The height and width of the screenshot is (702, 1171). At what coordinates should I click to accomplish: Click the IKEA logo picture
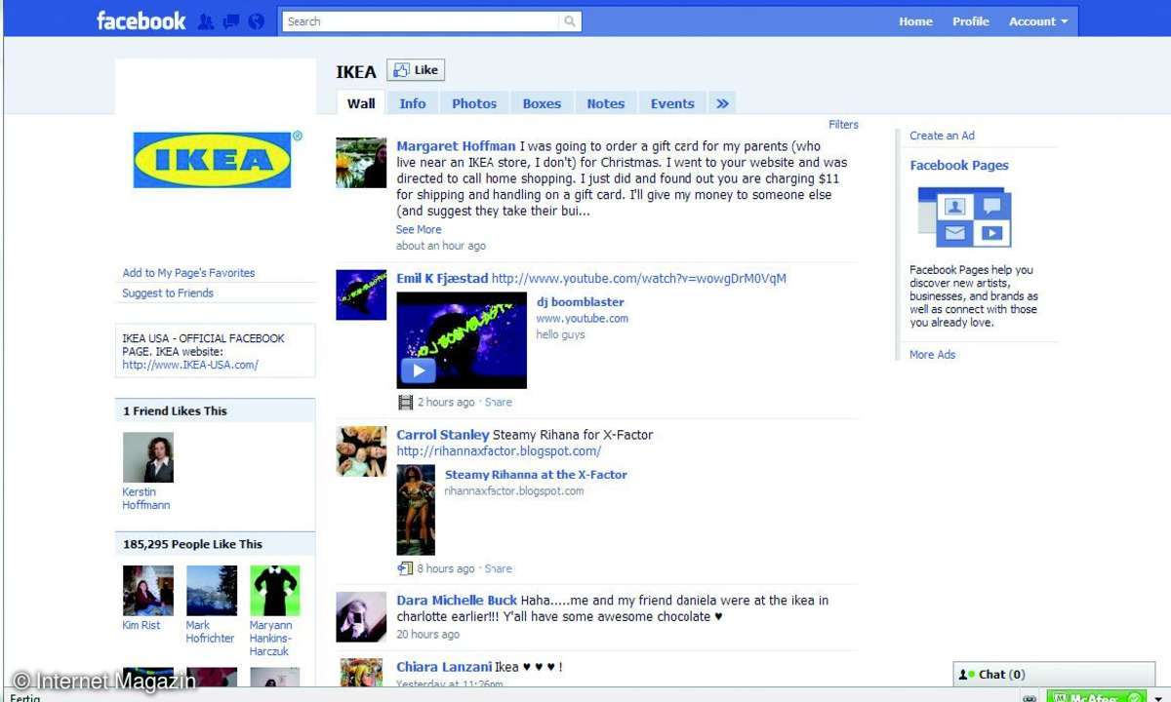213,160
